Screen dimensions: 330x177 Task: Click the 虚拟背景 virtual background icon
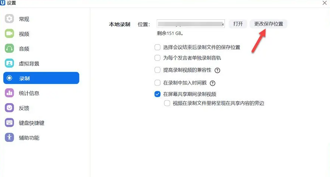(9, 63)
